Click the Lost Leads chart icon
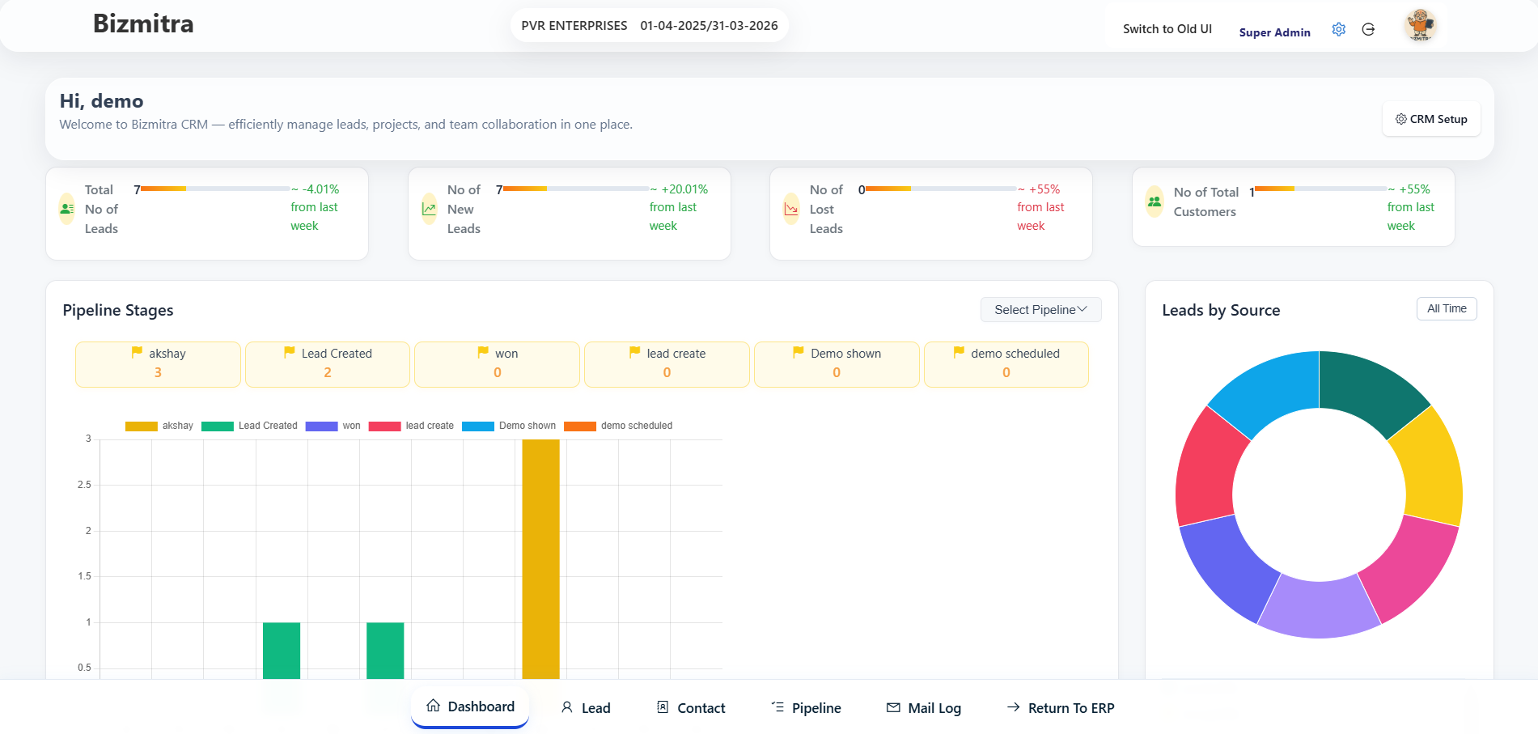 coord(790,208)
